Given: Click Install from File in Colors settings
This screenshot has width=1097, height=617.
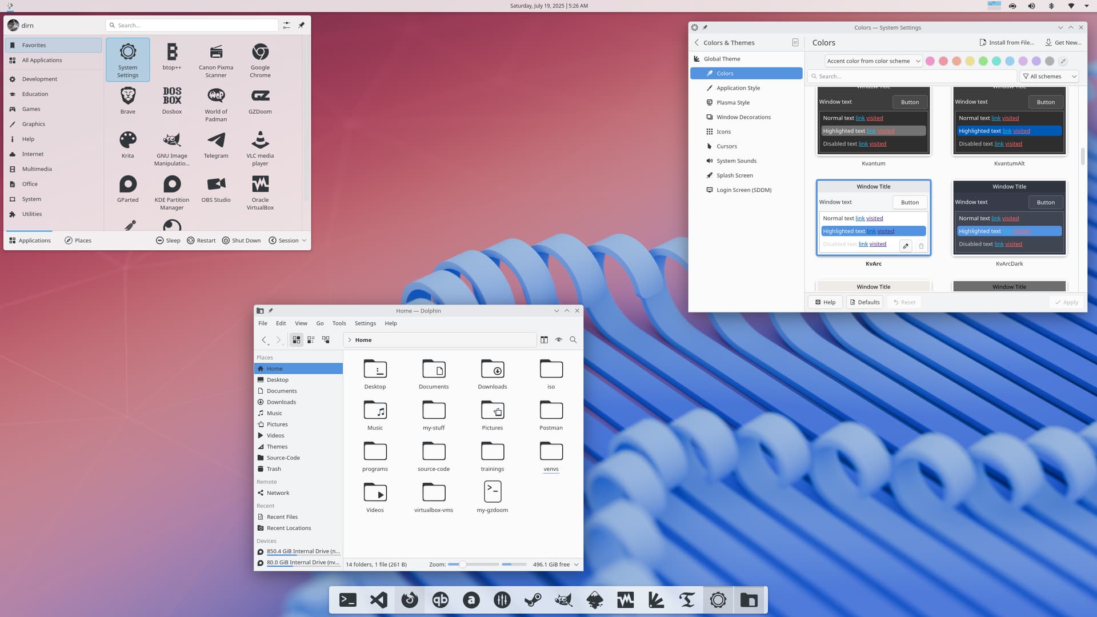Looking at the screenshot, I should click(x=1007, y=43).
